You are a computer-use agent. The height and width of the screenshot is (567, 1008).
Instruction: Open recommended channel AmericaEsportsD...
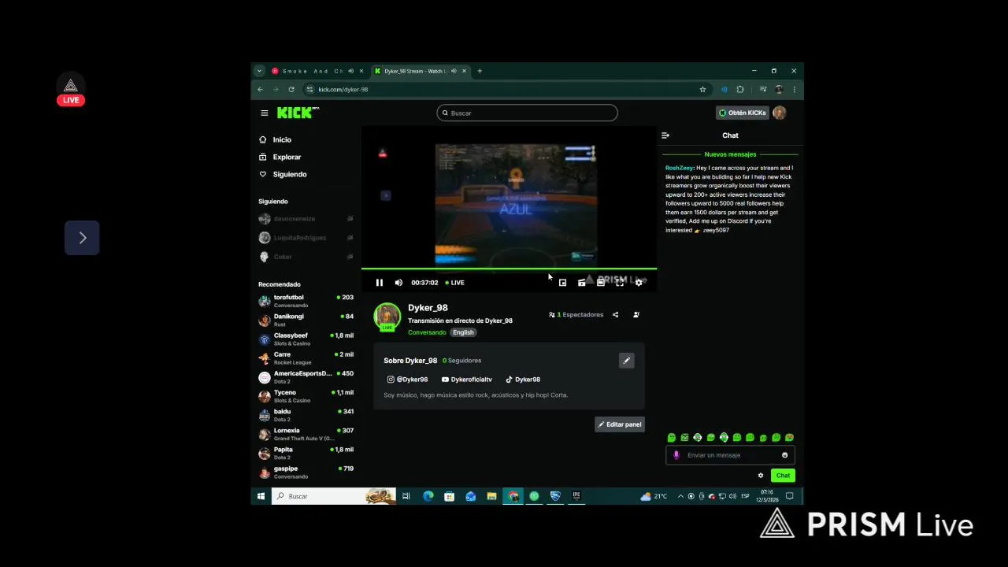coord(306,377)
